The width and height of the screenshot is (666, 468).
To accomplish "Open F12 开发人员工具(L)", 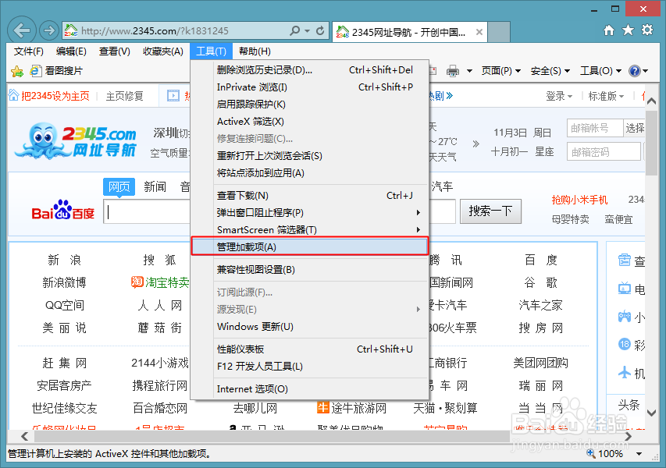I will click(310, 366).
